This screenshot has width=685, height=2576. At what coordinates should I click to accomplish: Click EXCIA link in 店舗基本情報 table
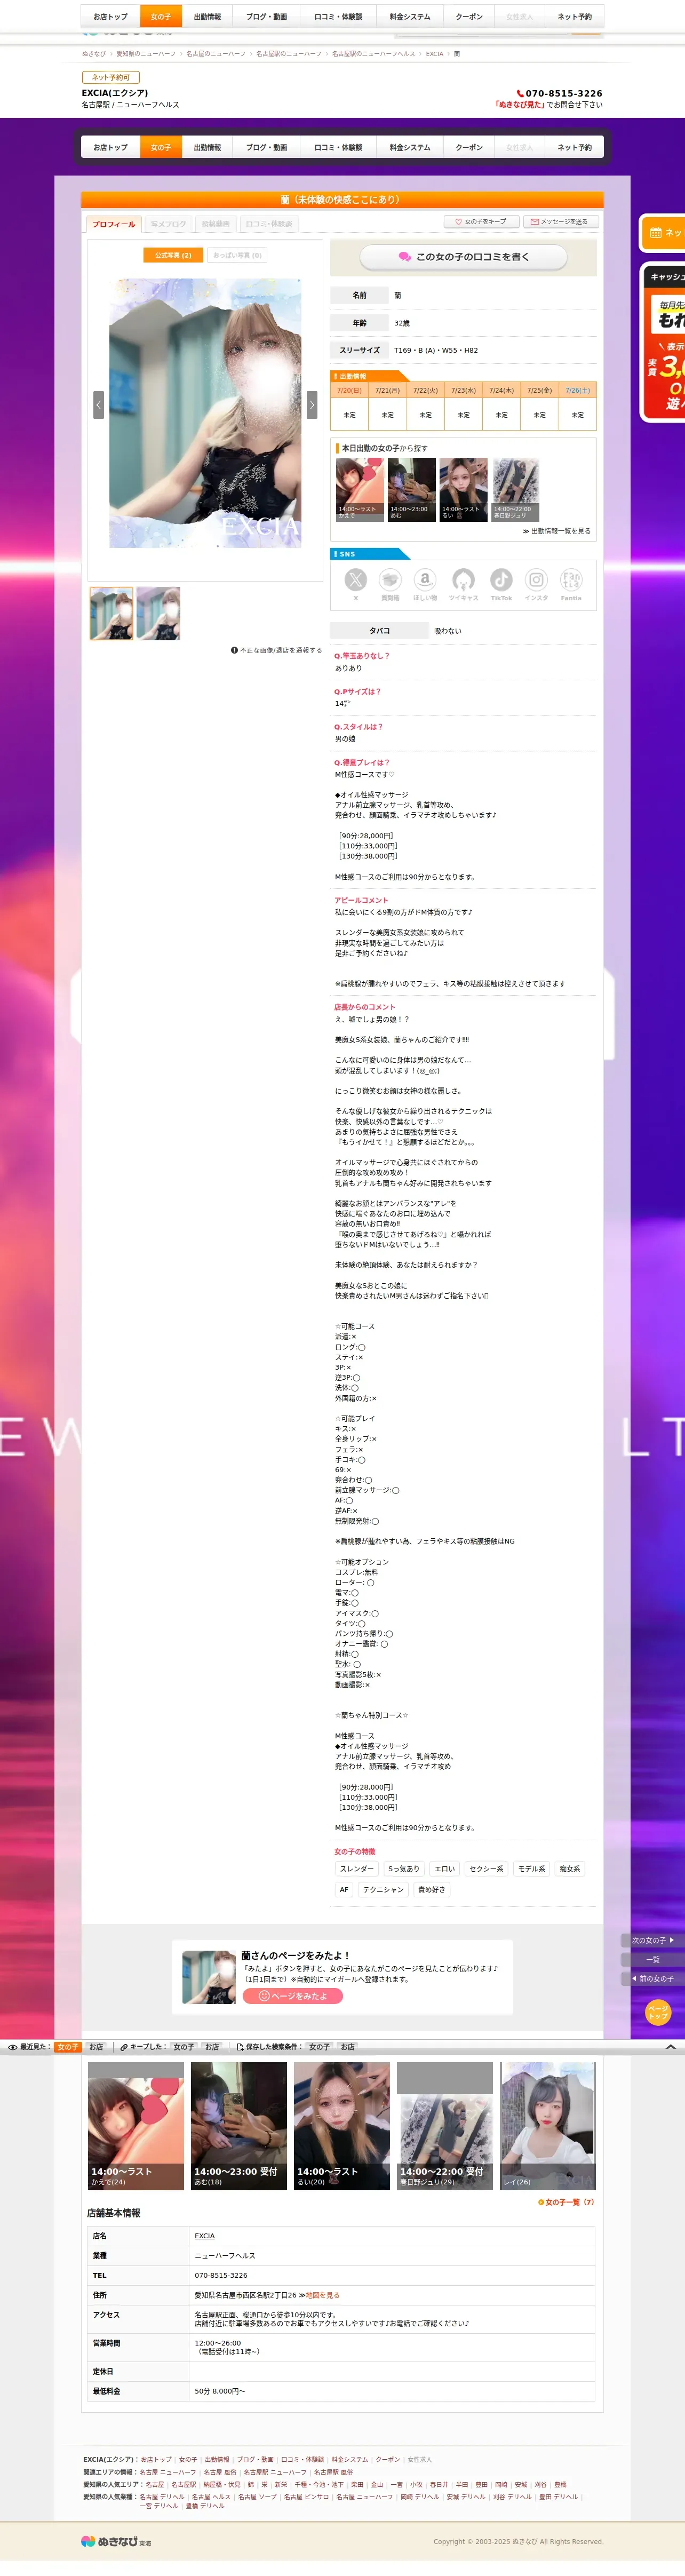coord(204,2235)
